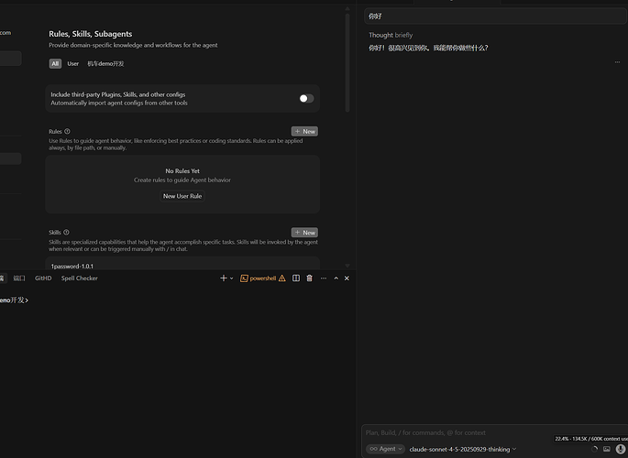The height and width of the screenshot is (458, 628).
Task: Click the 你好 user message bubble
Action: tap(496, 16)
